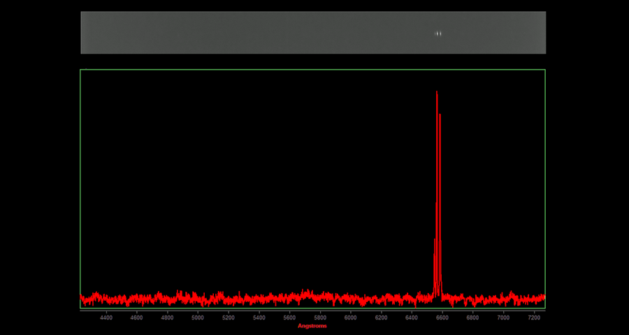Select the 5800 axis tick label

coord(320,318)
